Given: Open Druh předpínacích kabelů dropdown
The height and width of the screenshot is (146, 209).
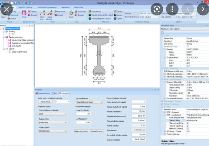Looking at the screenshot, I should pyautogui.click(x=53, y=114).
